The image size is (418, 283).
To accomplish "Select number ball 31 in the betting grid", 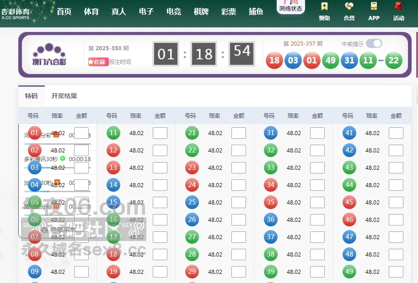I will pos(271,133).
